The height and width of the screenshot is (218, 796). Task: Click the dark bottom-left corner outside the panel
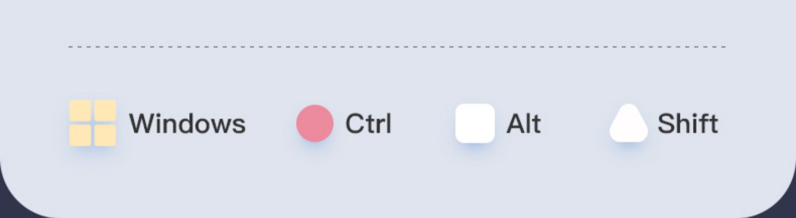click(x=6, y=210)
